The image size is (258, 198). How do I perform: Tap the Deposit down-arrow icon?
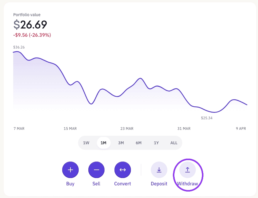(x=159, y=170)
